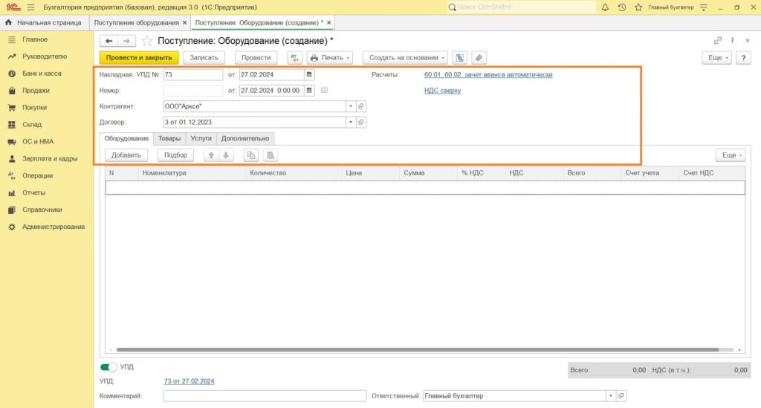761x408 pixels.
Task: Go back with the left arrow button
Action: (x=109, y=40)
